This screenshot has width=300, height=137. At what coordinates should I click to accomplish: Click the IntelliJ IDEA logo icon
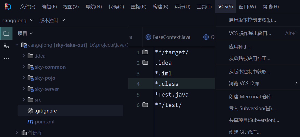coord(8,7)
